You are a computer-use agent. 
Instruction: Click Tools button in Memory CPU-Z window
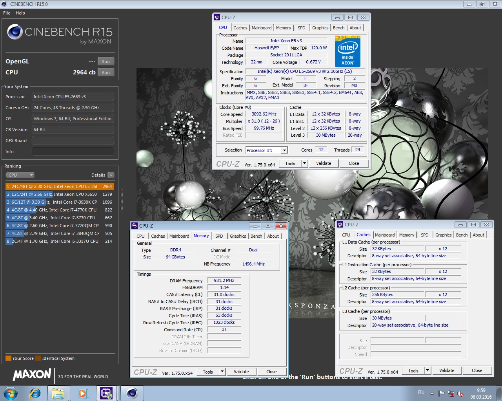[208, 372]
